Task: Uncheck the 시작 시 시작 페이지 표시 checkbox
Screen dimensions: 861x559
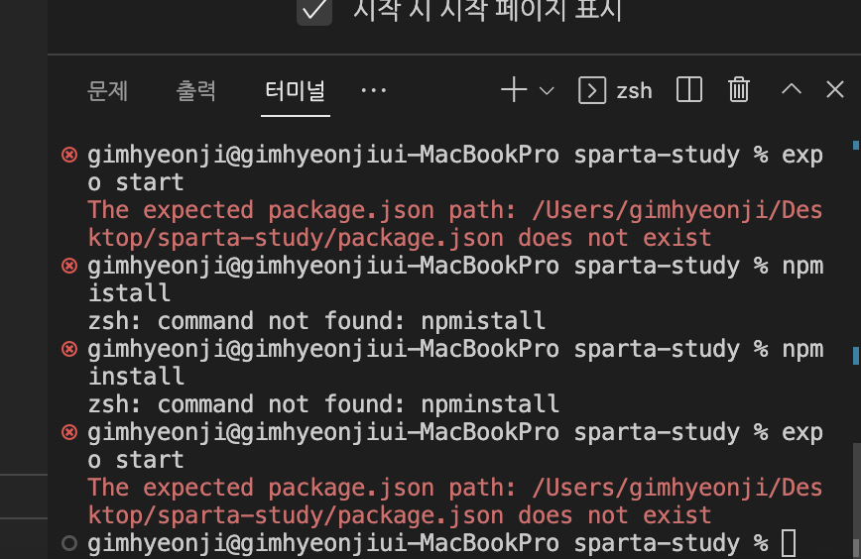Action: 314,9
